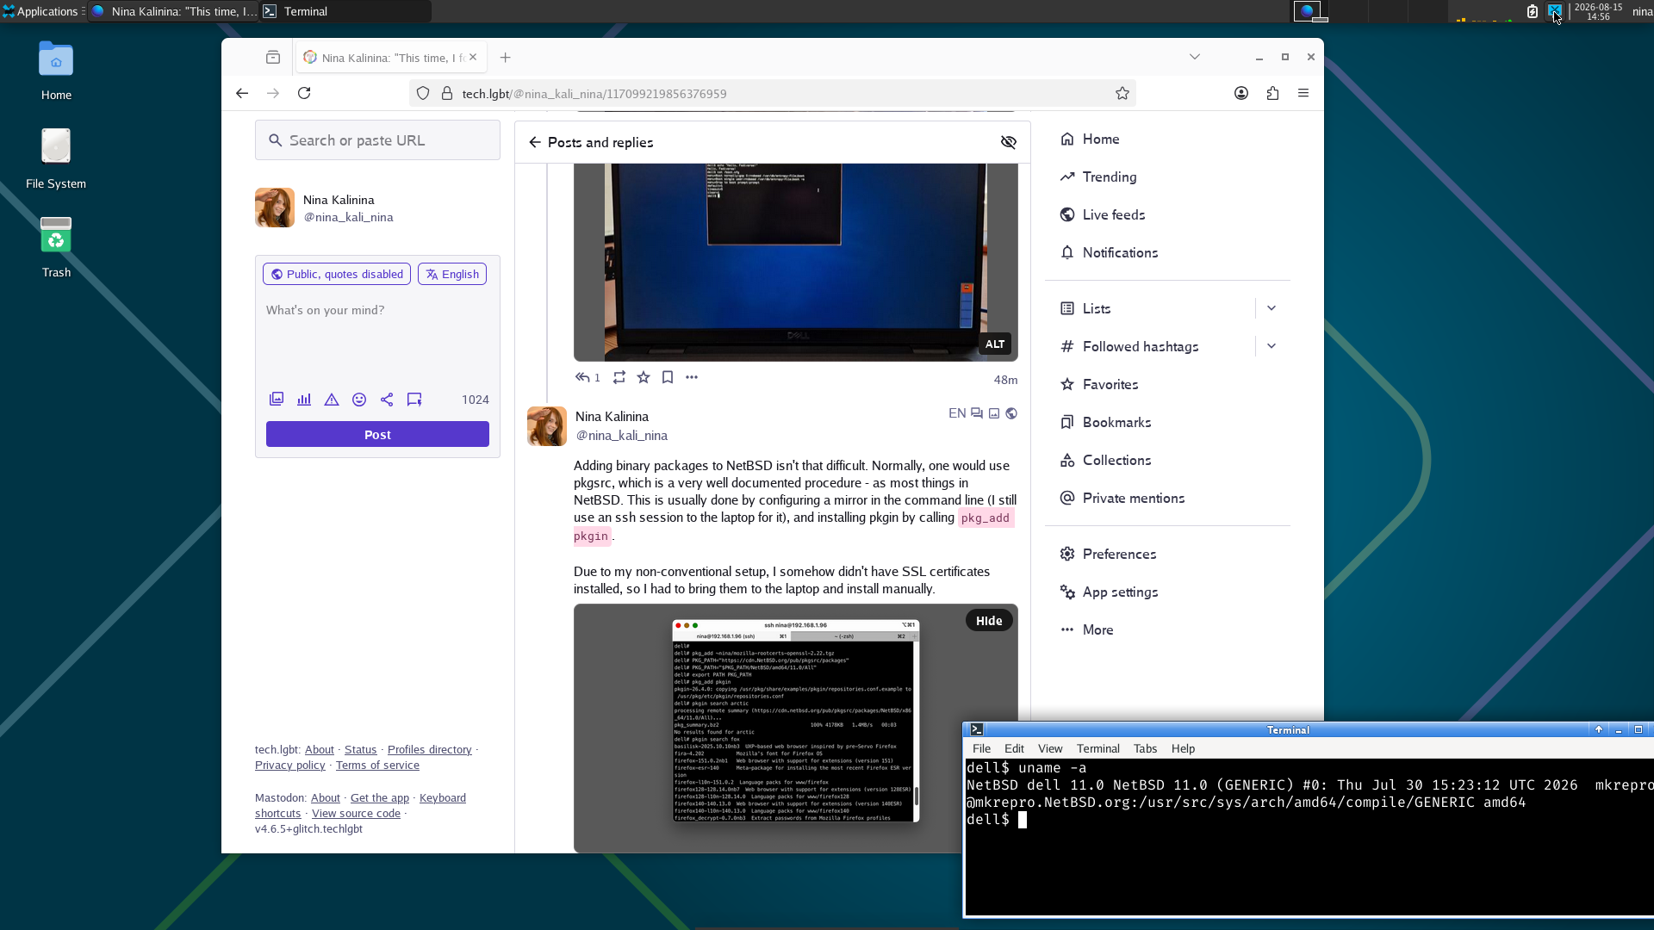The width and height of the screenshot is (1654, 930).
Task: Open the File menu in Terminal
Action: 981,748
